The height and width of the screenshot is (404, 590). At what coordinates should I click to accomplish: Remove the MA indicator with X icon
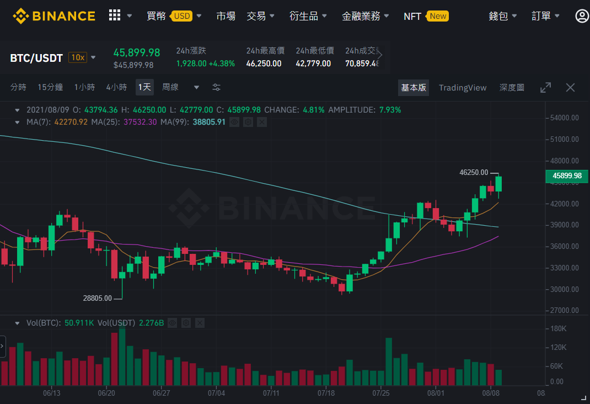262,122
